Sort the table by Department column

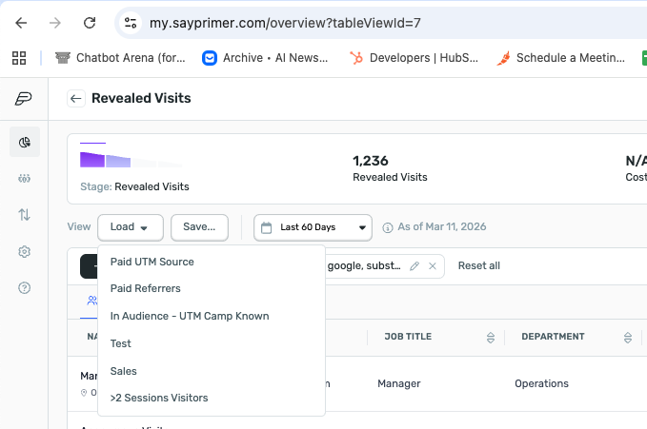click(628, 337)
